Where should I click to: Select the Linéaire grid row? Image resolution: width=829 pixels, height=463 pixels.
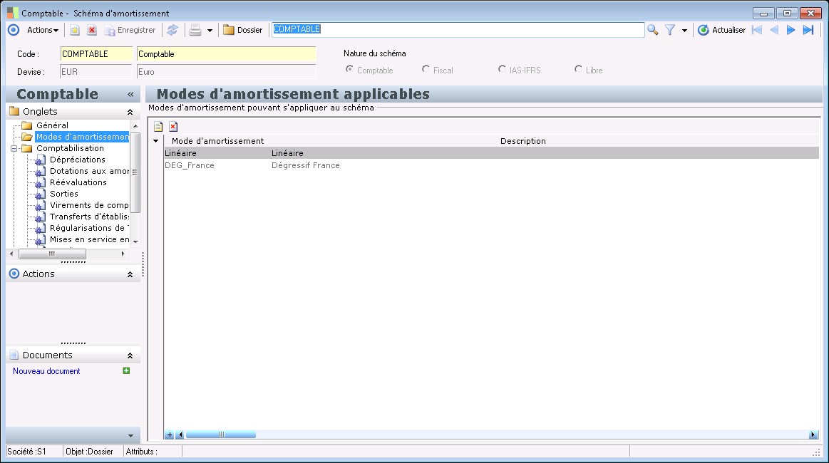pos(491,153)
